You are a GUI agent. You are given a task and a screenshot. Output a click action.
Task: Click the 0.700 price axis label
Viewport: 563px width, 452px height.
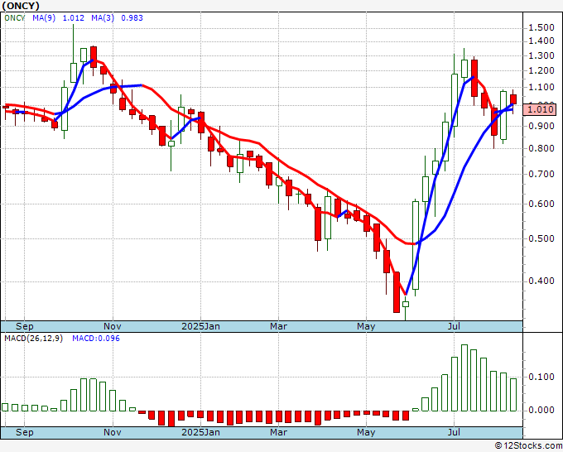click(x=541, y=174)
